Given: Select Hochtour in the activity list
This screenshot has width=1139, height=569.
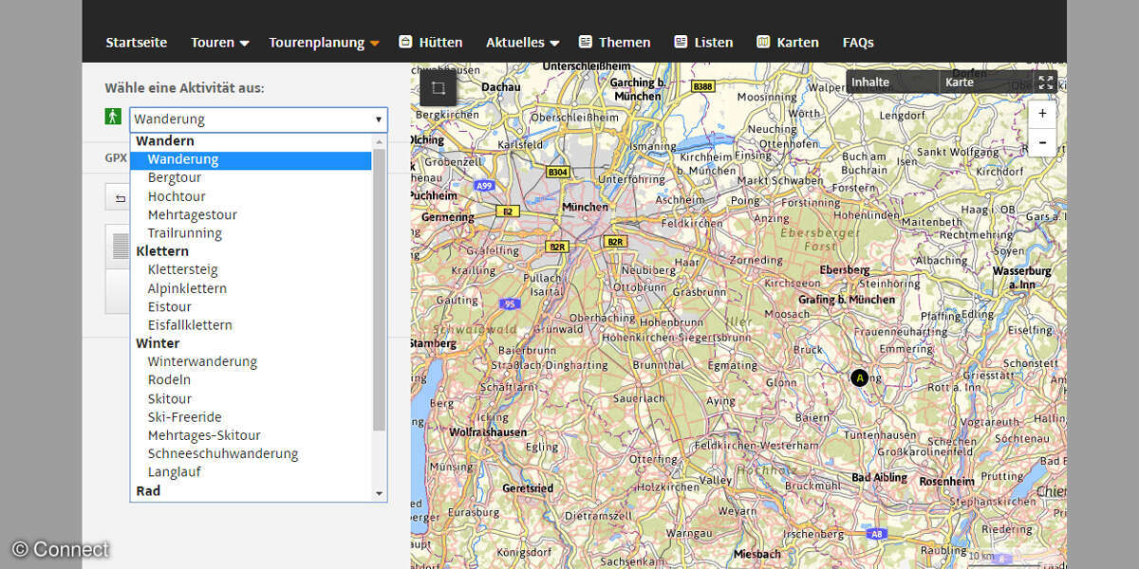Looking at the screenshot, I should [x=252, y=196].
